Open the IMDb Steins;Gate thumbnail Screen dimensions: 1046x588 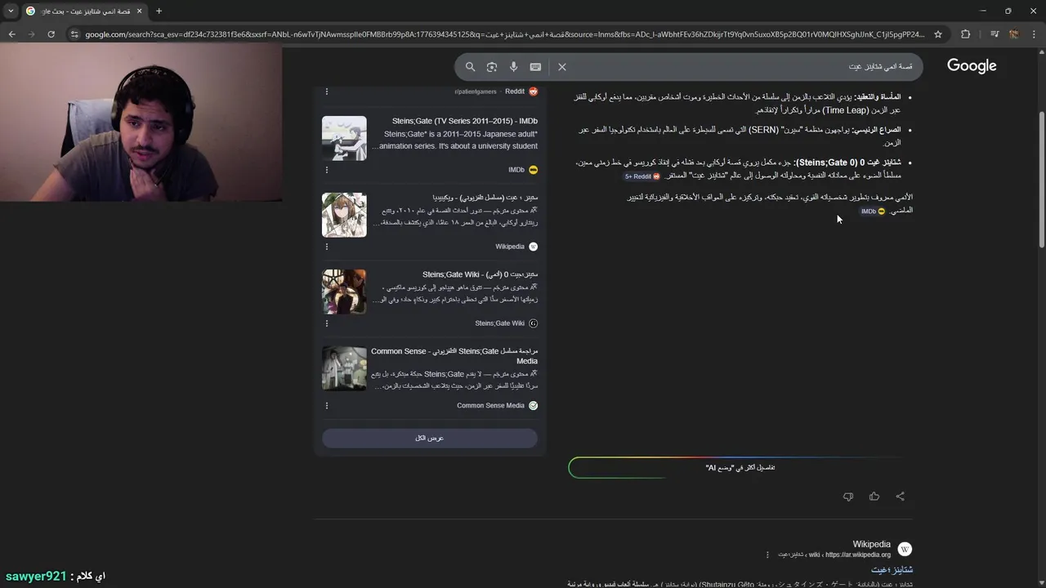point(344,138)
